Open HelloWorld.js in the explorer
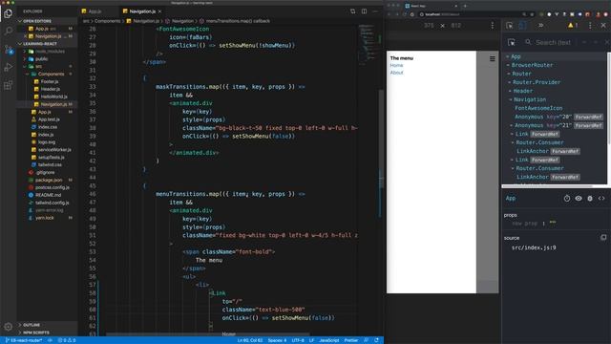The image size is (611, 344). click(53, 97)
